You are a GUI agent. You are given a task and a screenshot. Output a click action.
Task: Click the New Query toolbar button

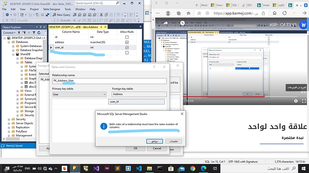coord(61,15)
